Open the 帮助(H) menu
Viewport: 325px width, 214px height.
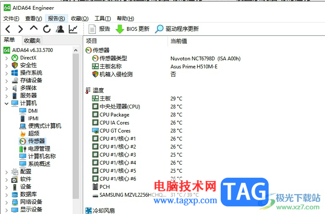[x=125, y=19]
